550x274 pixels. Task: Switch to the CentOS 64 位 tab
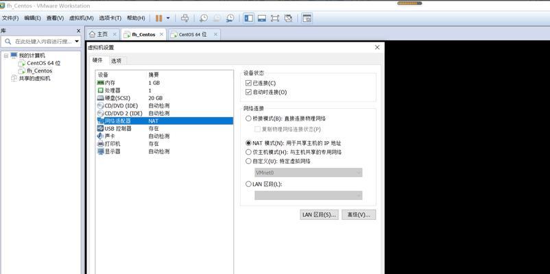193,34
